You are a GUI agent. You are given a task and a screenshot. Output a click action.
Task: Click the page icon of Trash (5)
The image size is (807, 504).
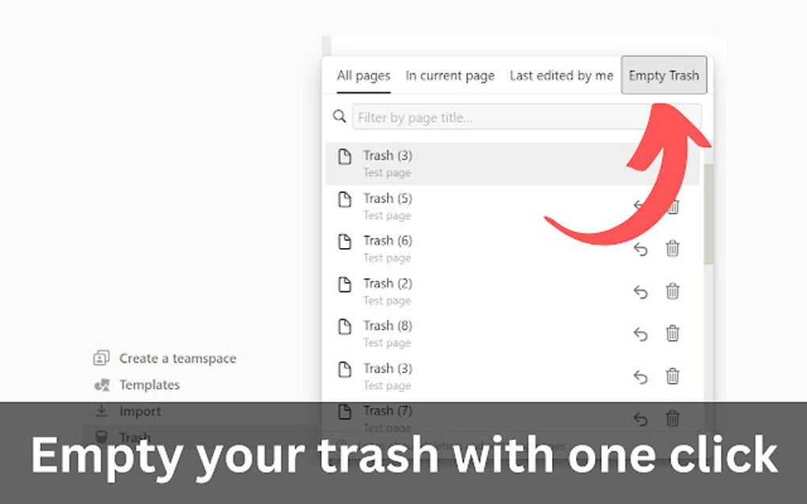pyautogui.click(x=345, y=199)
